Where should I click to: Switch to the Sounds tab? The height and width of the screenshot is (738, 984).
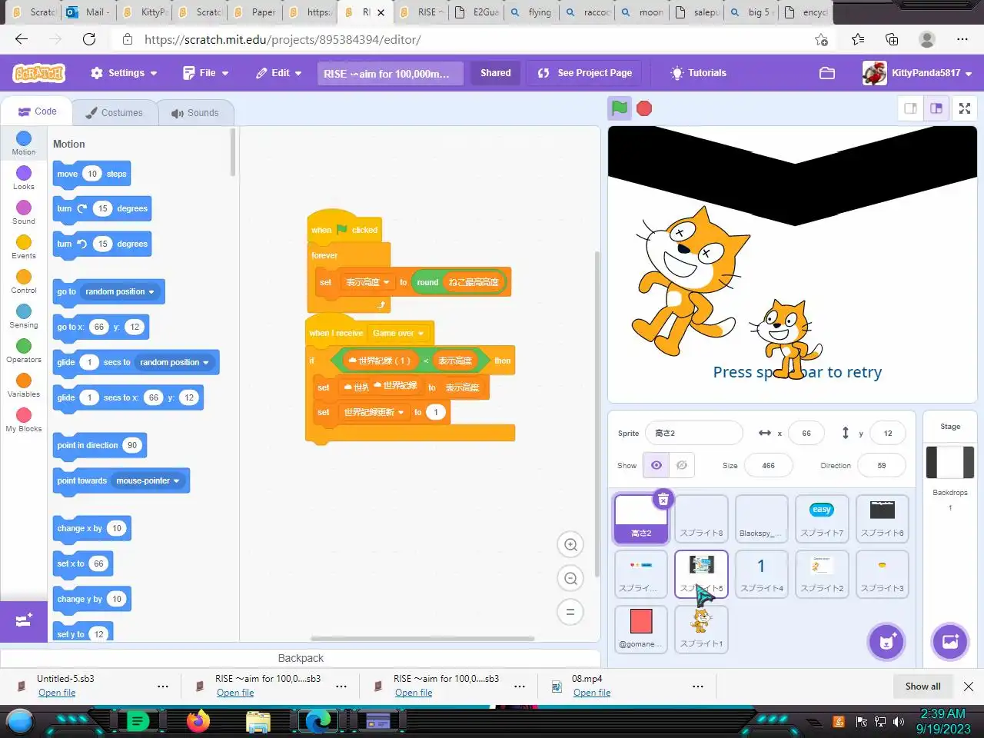pyautogui.click(x=195, y=112)
